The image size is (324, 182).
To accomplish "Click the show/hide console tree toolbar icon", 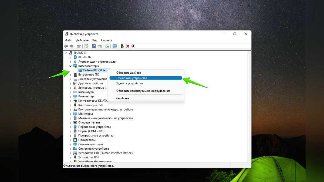I will pyautogui.click(x=79, y=46).
